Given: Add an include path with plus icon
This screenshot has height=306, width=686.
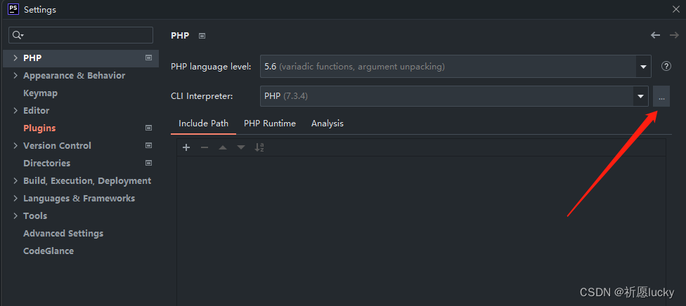Looking at the screenshot, I should 186,148.
